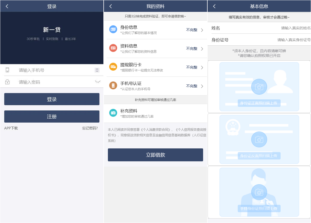Tap 身份证正面照扫描上传 label
The image size is (311, 223).
(x=259, y=103)
